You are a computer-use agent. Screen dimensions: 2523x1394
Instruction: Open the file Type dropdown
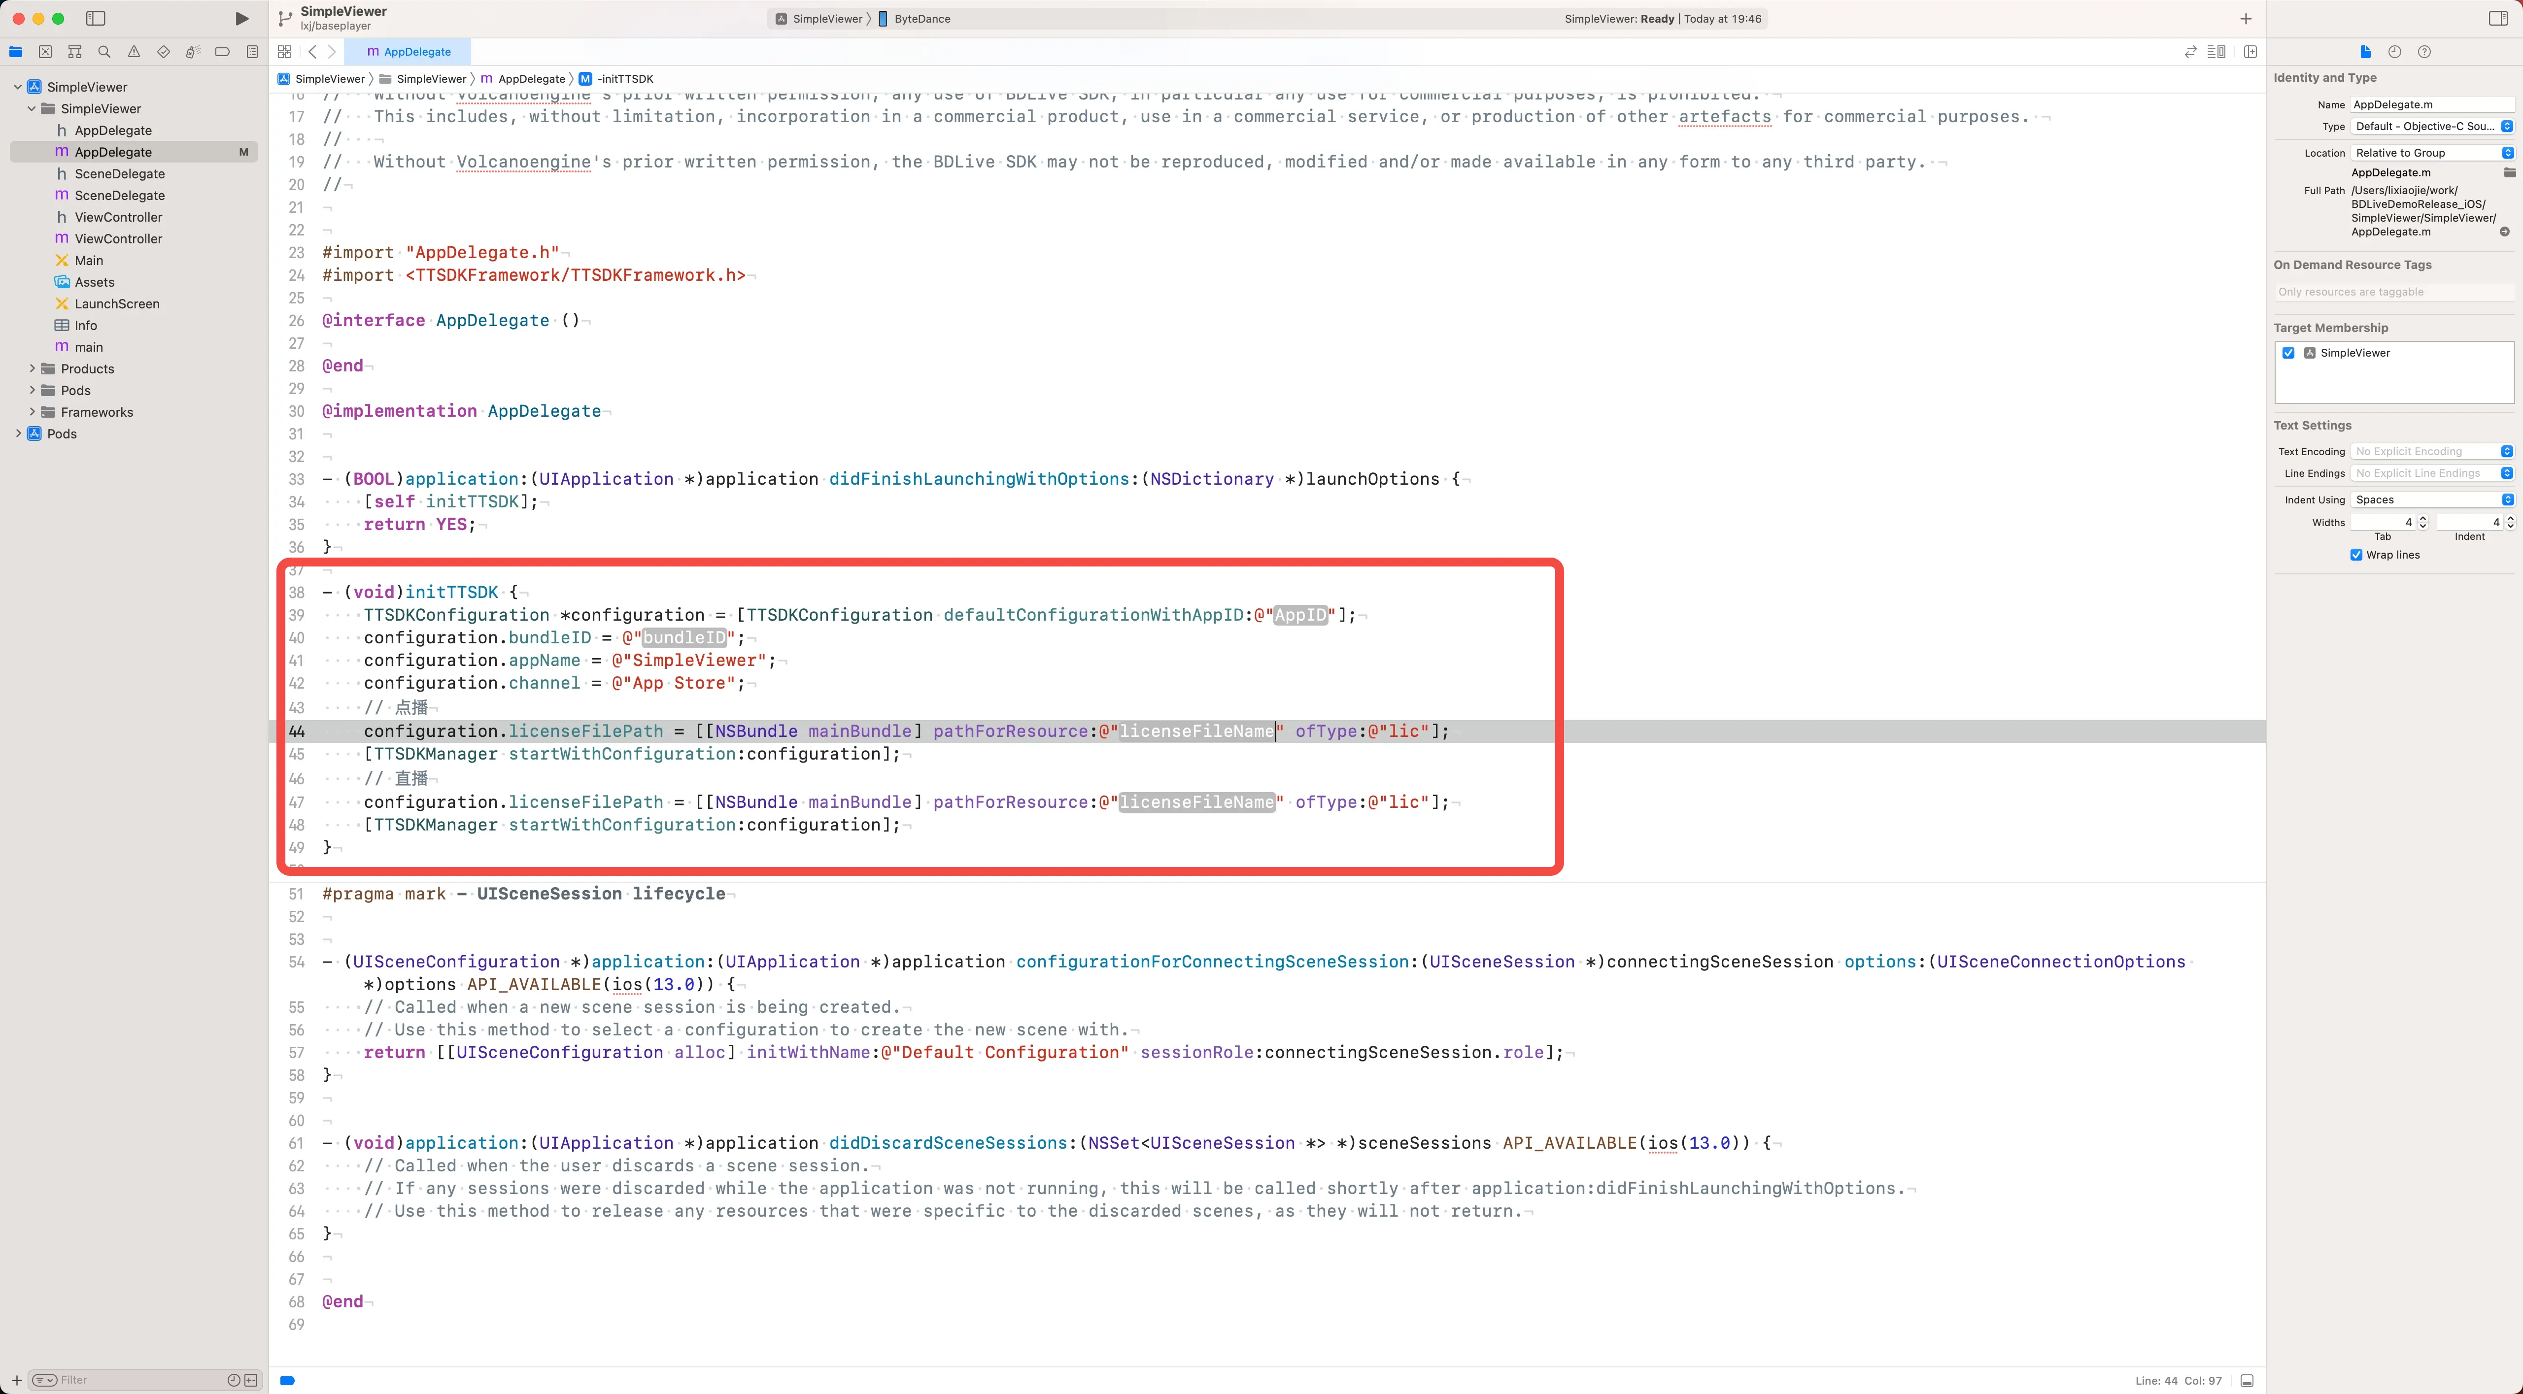click(x=2433, y=126)
